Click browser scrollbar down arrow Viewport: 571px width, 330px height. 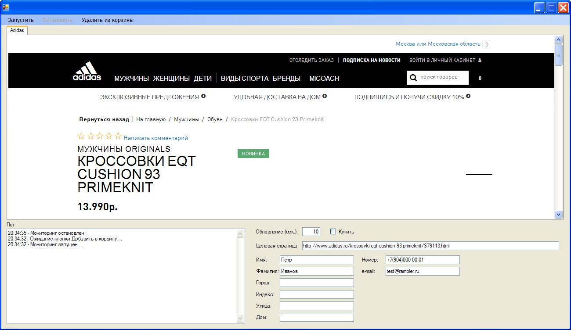pyautogui.click(x=559, y=214)
